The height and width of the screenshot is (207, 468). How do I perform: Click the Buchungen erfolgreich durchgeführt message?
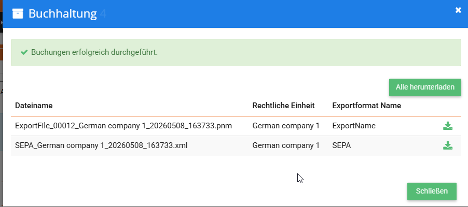(94, 52)
